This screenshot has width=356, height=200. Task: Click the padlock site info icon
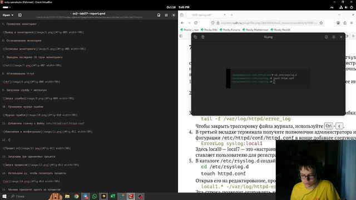tap(217, 23)
